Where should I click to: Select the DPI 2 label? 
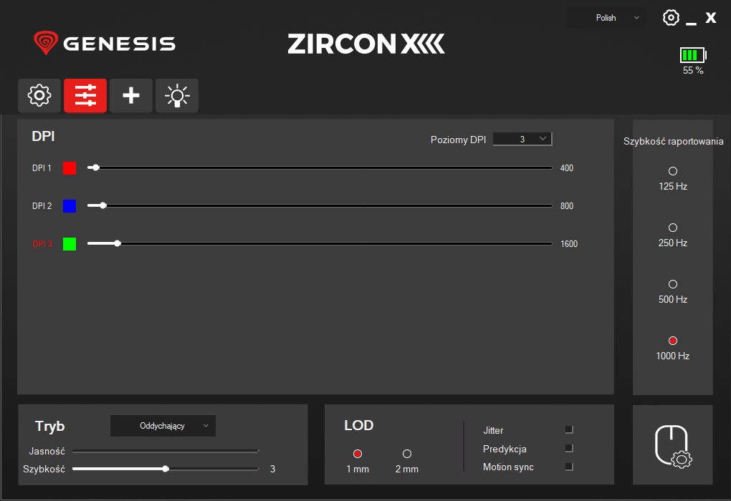(x=42, y=206)
